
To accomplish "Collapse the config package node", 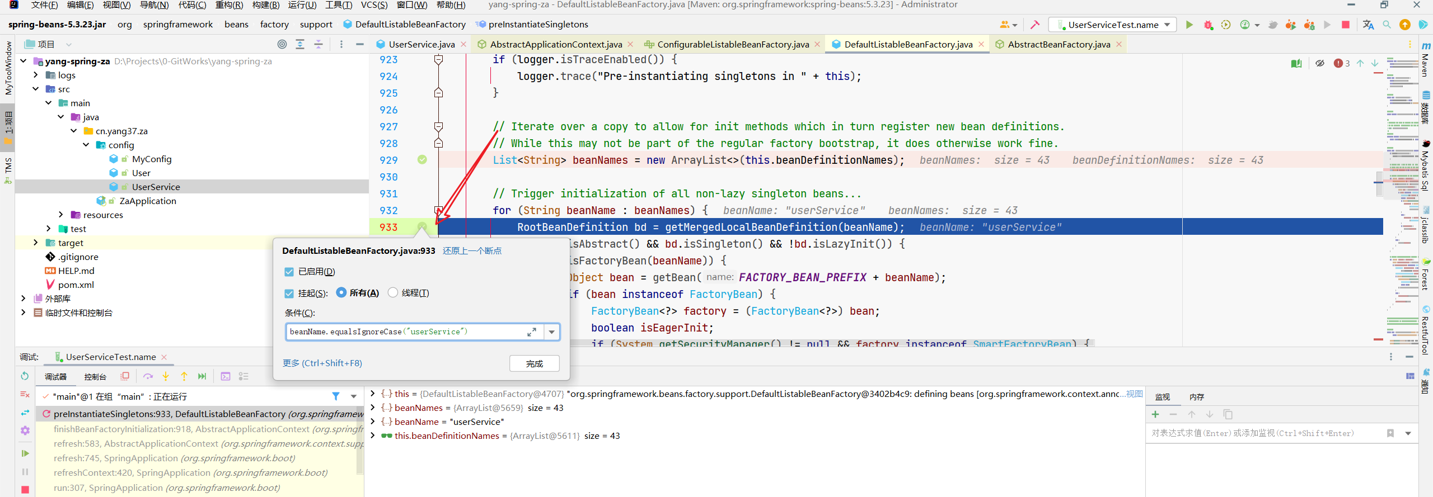I will tap(86, 145).
